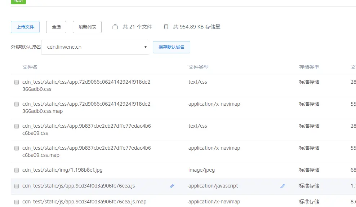The image size is (356, 207).
Task: Check the box for app.72d9066c...366adb0.css
Action: [x=17, y=82]
